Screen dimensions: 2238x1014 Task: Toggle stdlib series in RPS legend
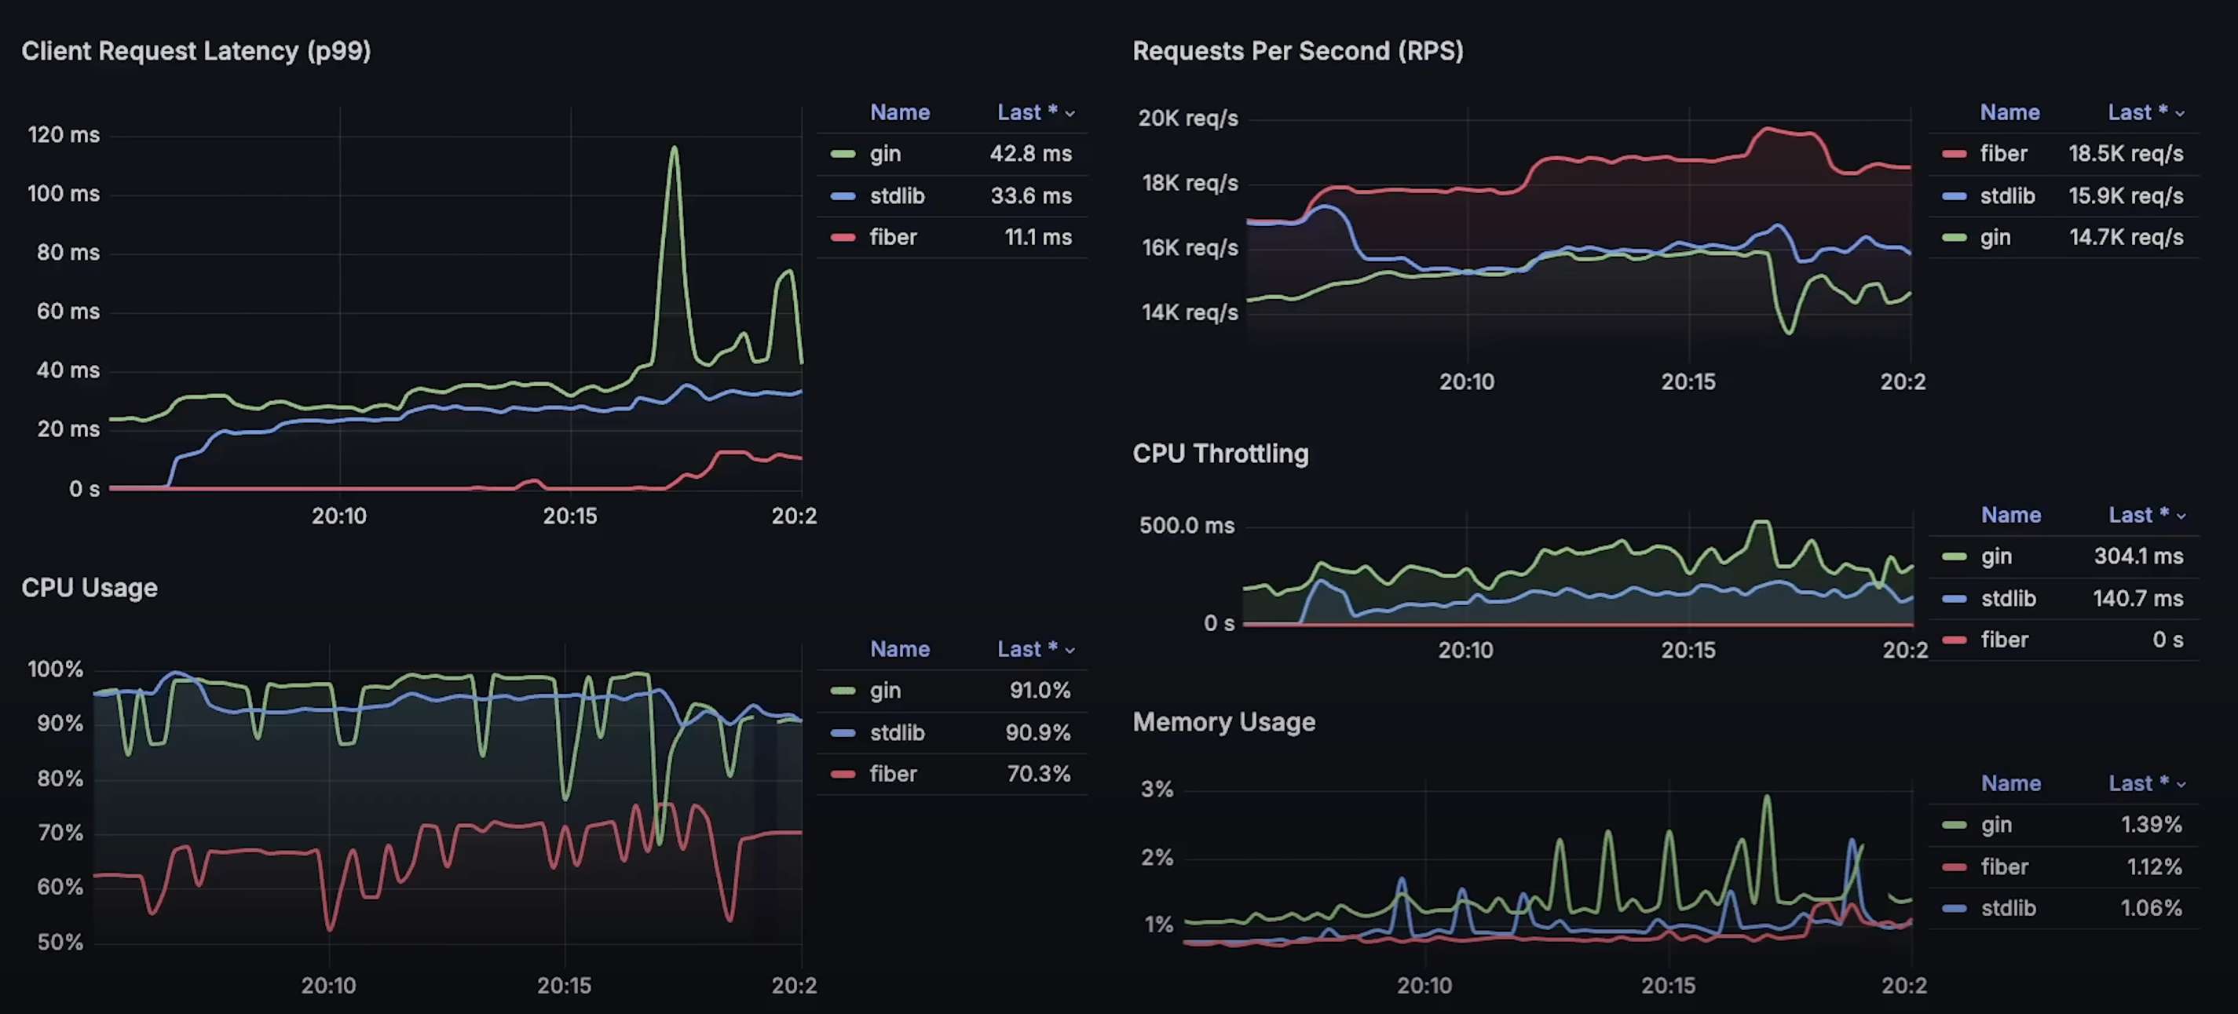(x=2007, y=196)
